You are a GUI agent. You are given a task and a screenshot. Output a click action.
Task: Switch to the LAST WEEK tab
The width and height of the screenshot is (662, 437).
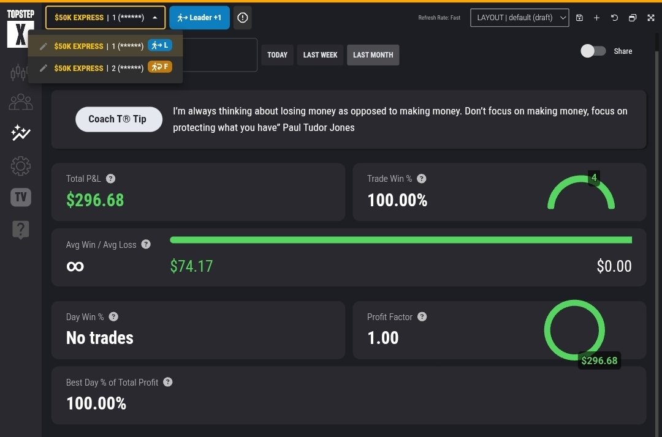click(x=319, y=55)
